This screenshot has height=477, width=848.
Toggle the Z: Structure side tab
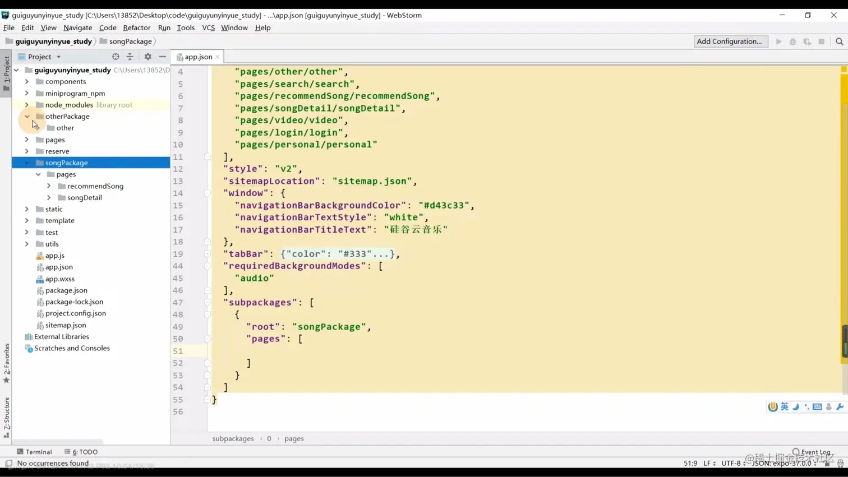(6, 418)
